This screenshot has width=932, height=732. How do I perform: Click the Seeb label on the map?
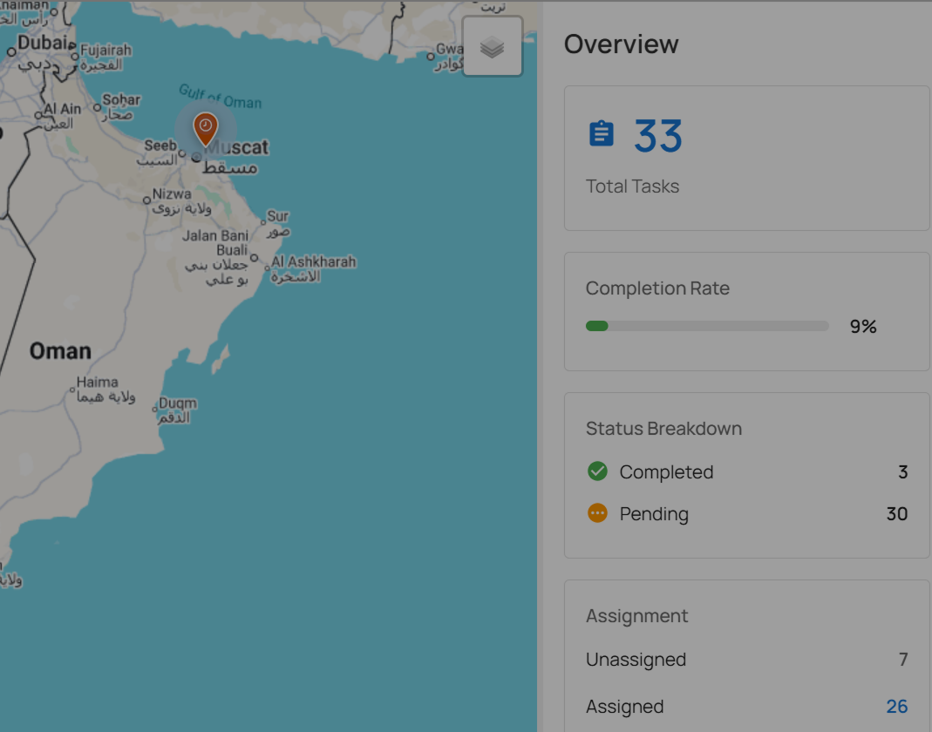[160, 146]
